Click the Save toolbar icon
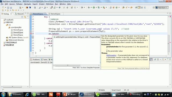 [8, 8]
